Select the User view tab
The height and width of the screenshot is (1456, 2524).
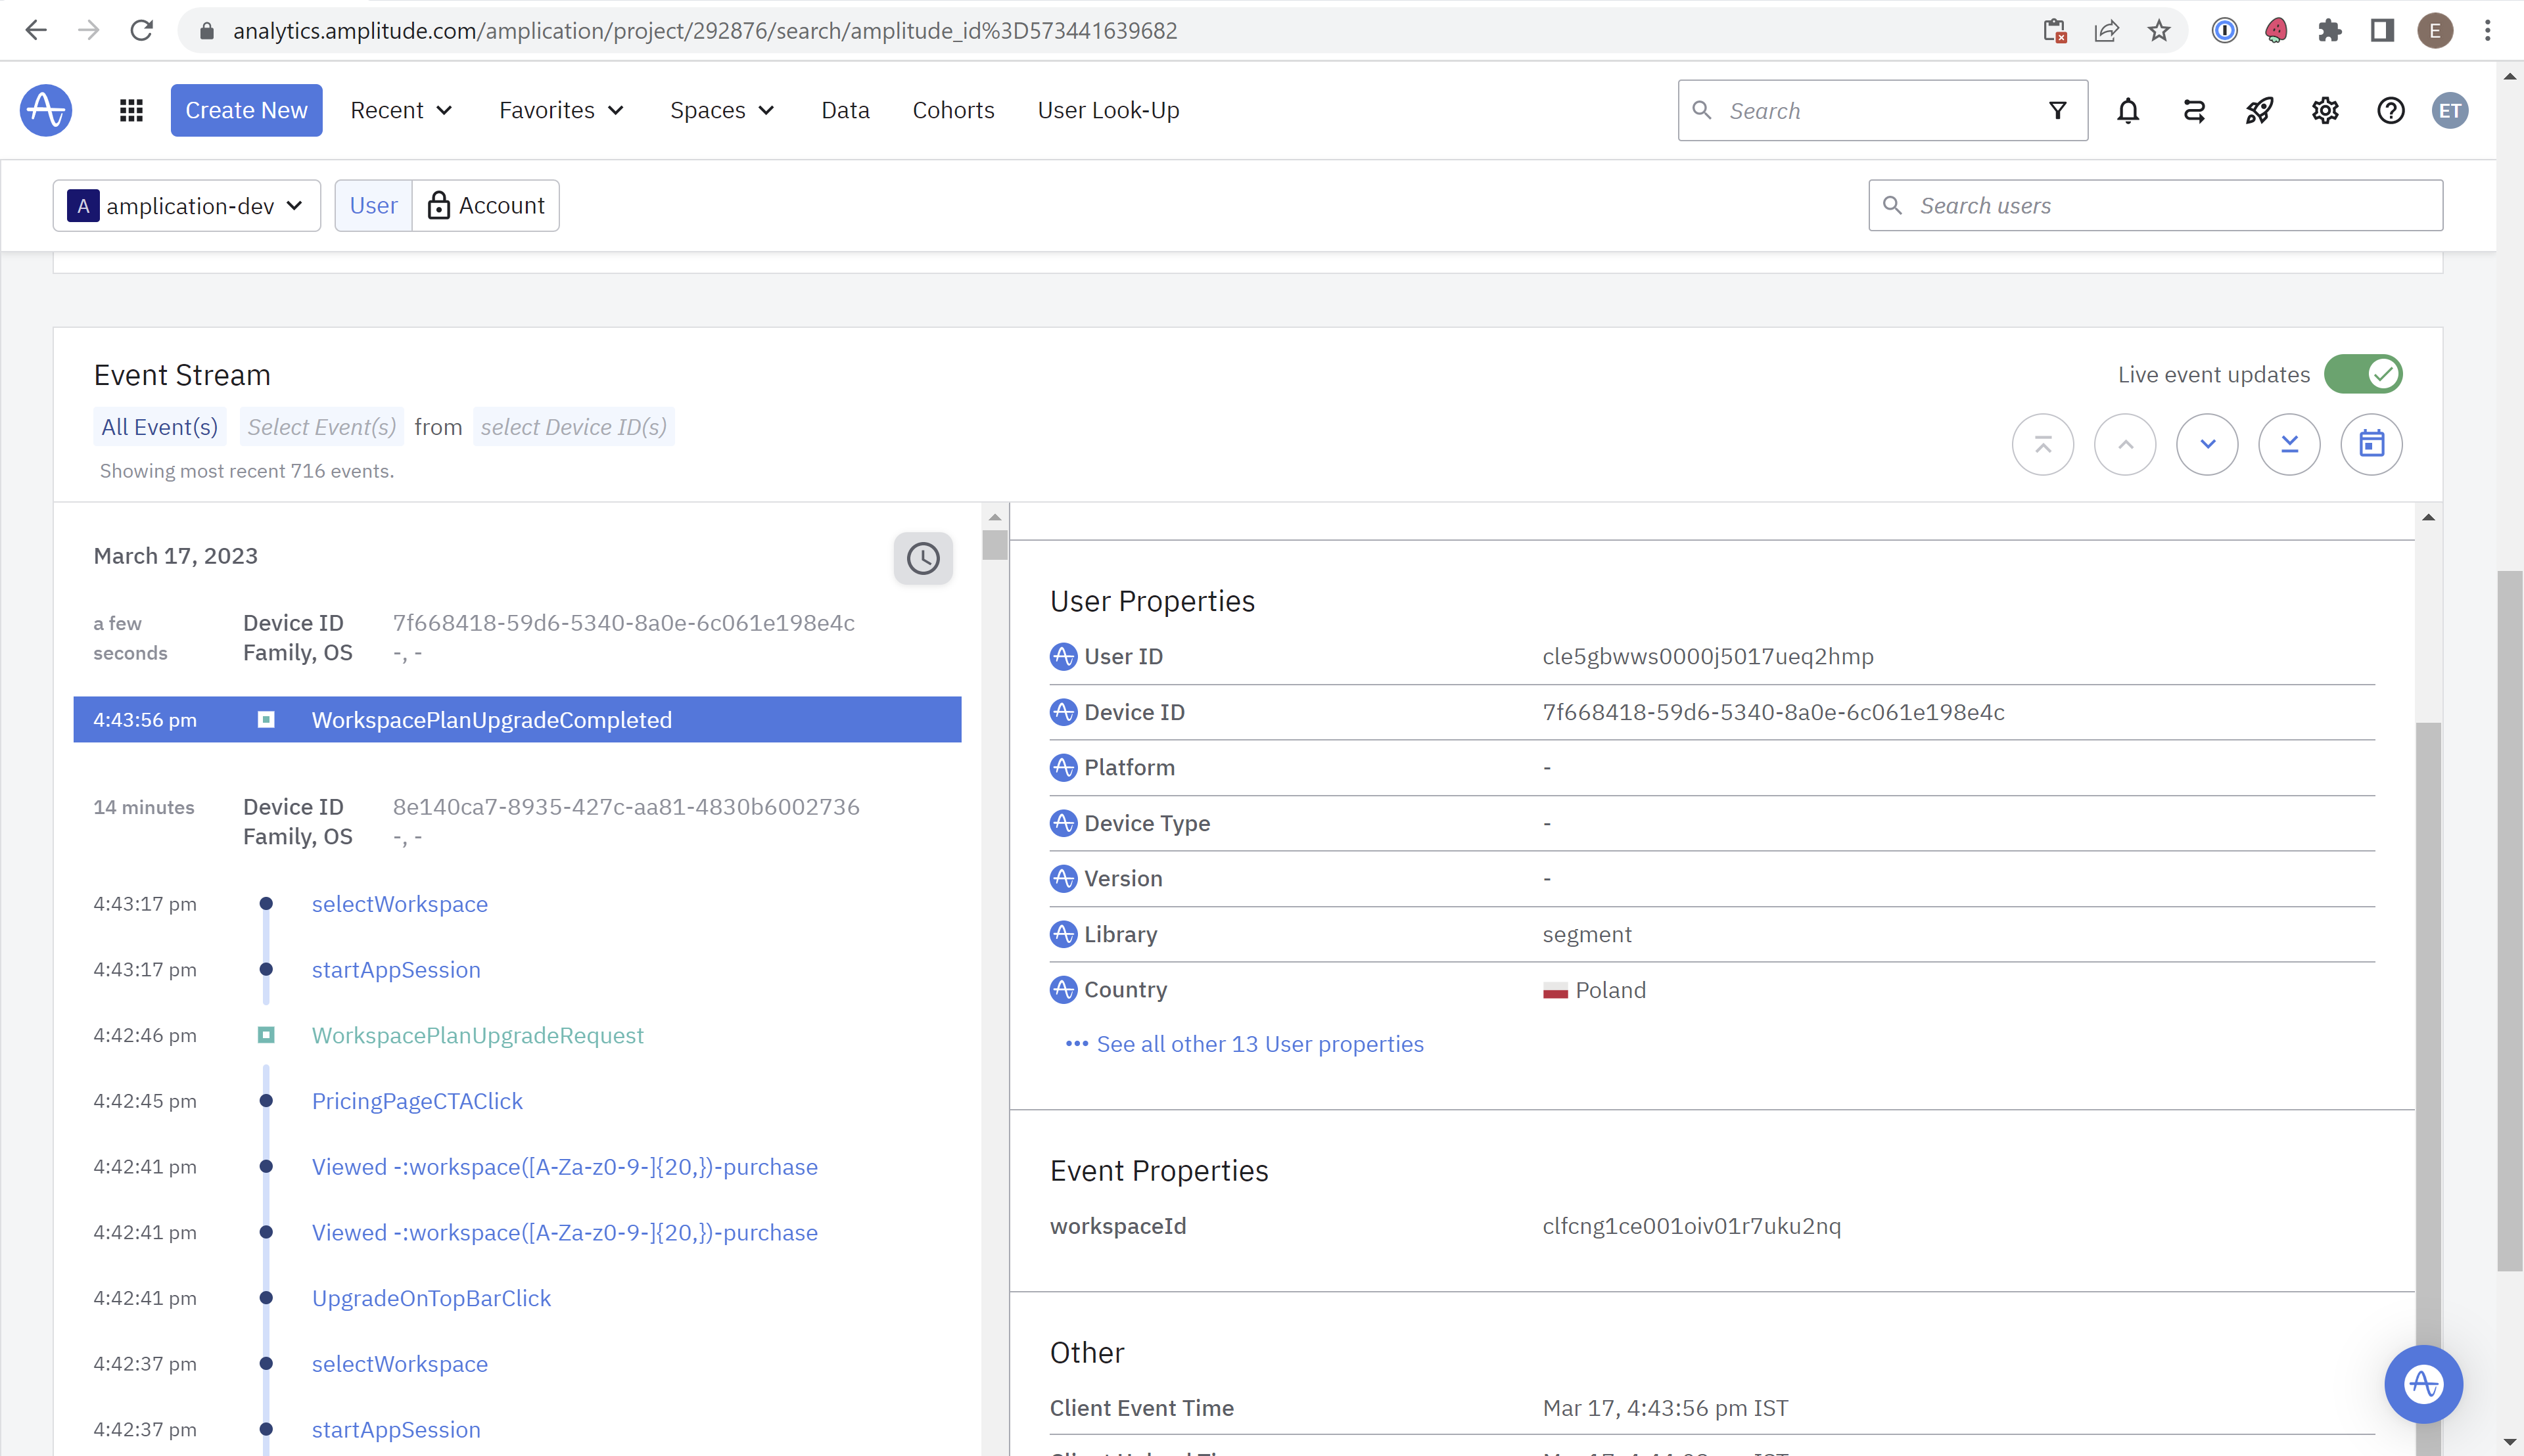pyautogui.click(x=373, y=205)
